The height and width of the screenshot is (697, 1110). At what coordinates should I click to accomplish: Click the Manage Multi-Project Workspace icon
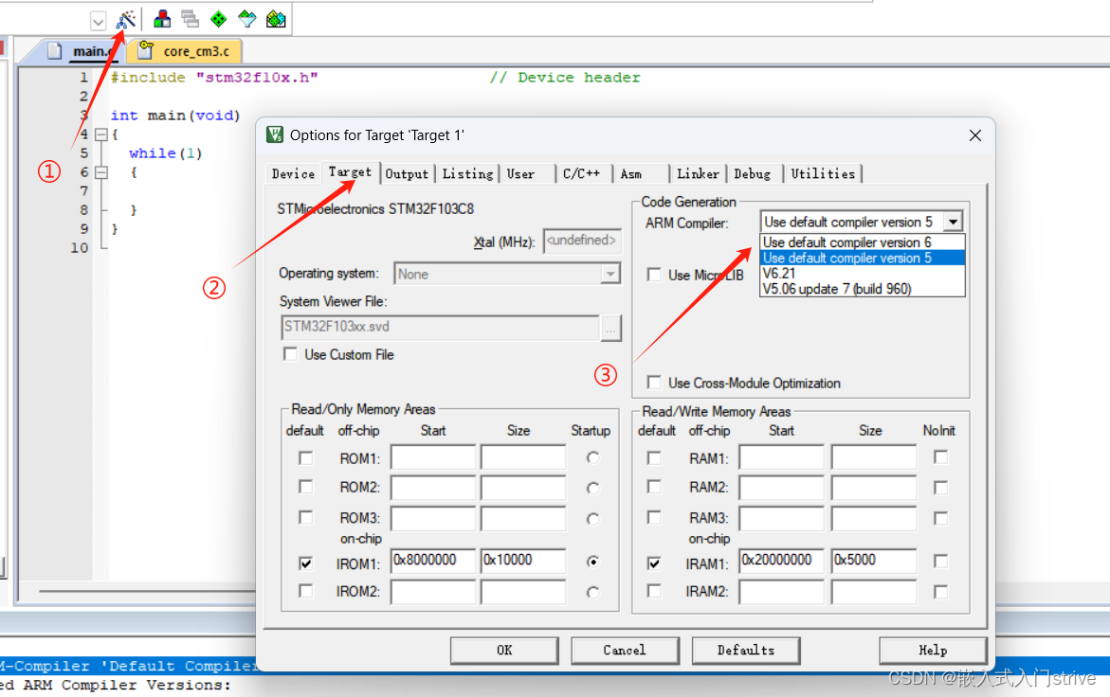point(190,19)
